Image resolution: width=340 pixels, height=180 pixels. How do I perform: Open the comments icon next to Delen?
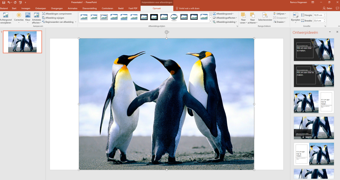click(x=337, y=8)
